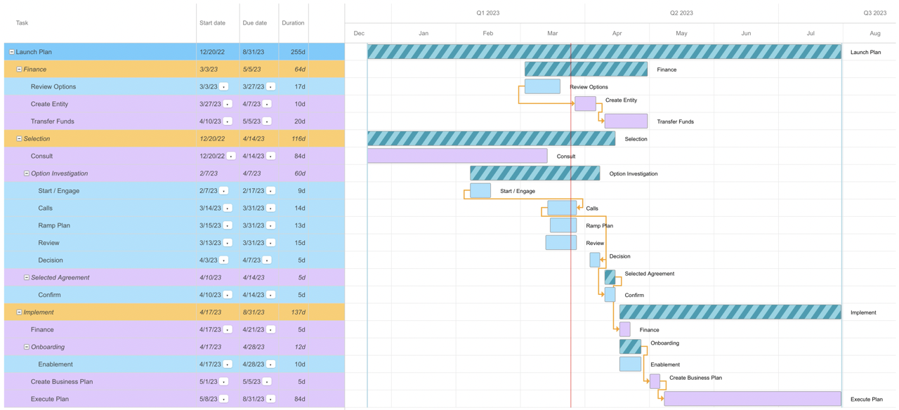The image size is (899, 410).
Task: Open start date dropdown for Review Options
Action: pyautogui.click(x=224, y=87)
